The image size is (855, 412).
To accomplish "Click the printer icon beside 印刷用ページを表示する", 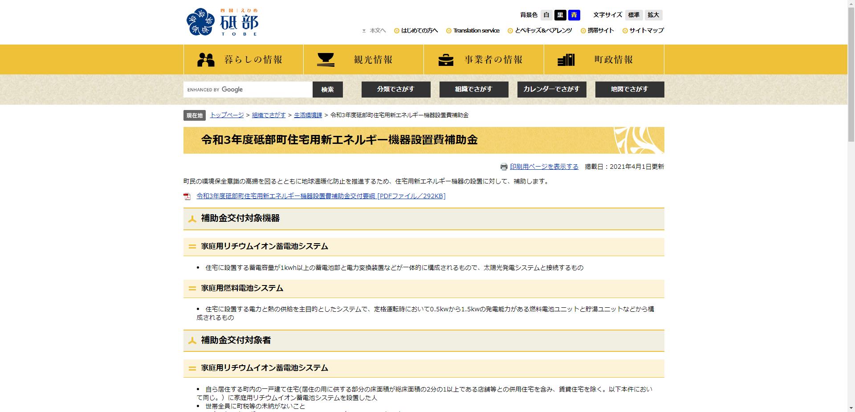I will point(504,167).
